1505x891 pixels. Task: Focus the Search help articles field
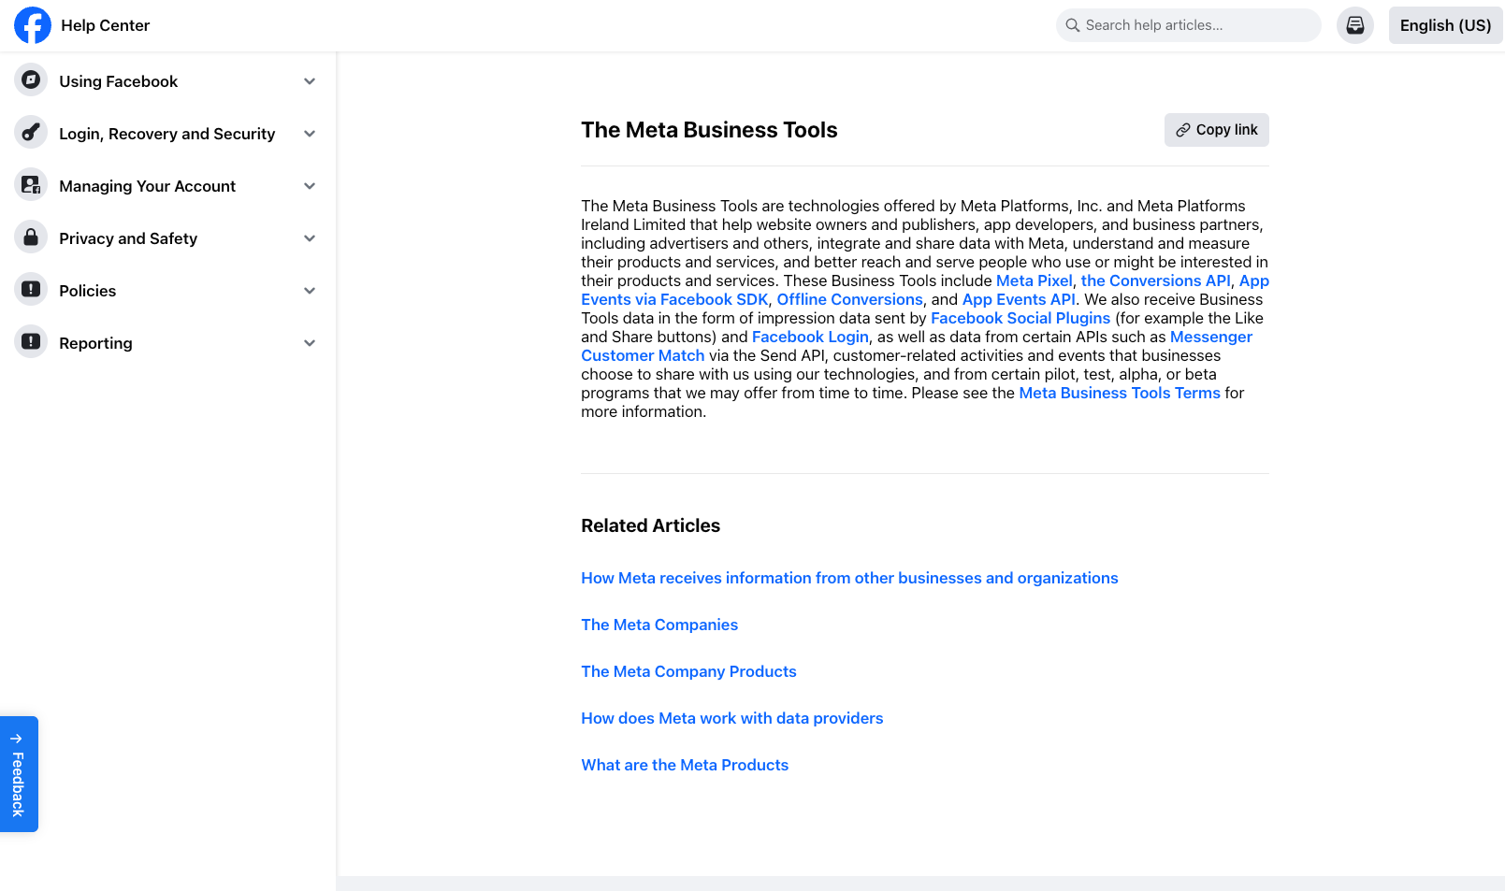1188,25
